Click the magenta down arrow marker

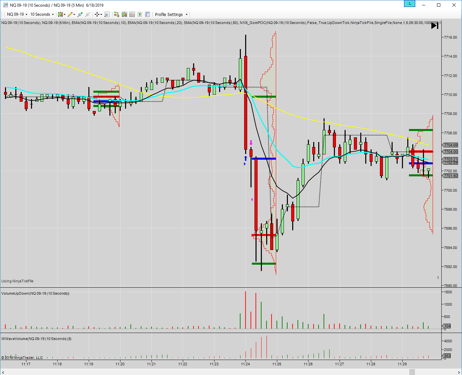(x=251, y=143)
